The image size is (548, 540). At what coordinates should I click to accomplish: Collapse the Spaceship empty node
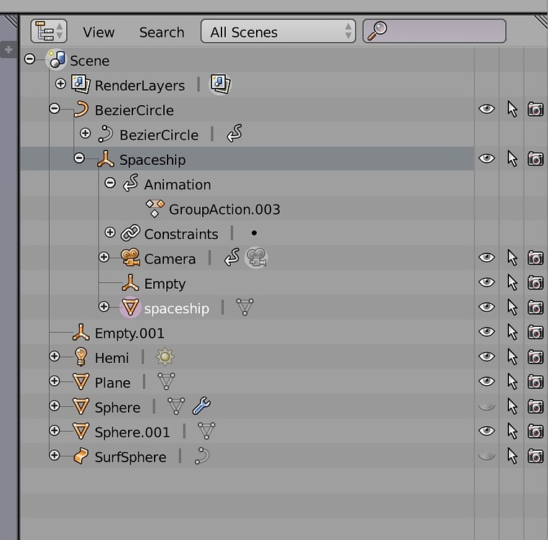[x=79, y=158]
